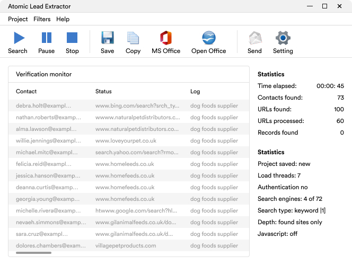Open the Help menu
Image resolution: width=352 pixels, height=265 pixels.
(x=63, y=19)
